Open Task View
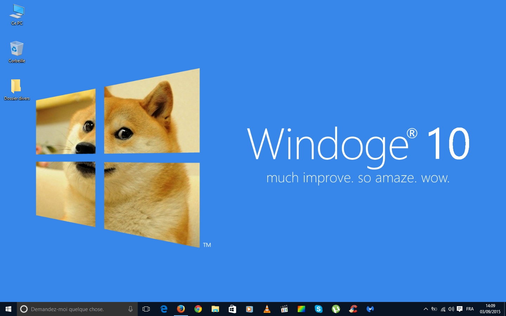Viewport: 506px width, 316px height. pos(146,309)
